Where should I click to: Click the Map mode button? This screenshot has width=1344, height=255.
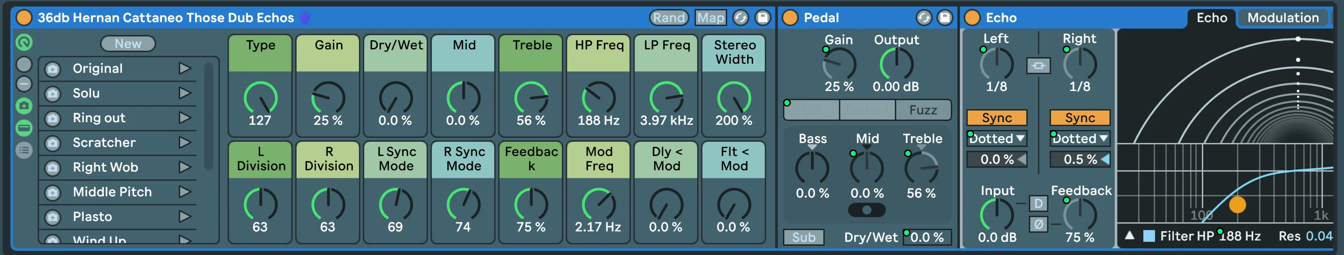tap(711, 18)
